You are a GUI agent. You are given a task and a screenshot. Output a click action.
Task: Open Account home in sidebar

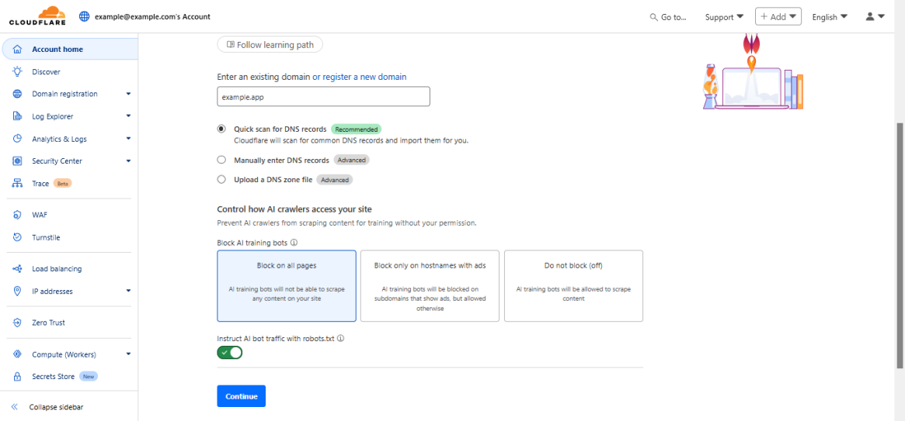point(70,49)
